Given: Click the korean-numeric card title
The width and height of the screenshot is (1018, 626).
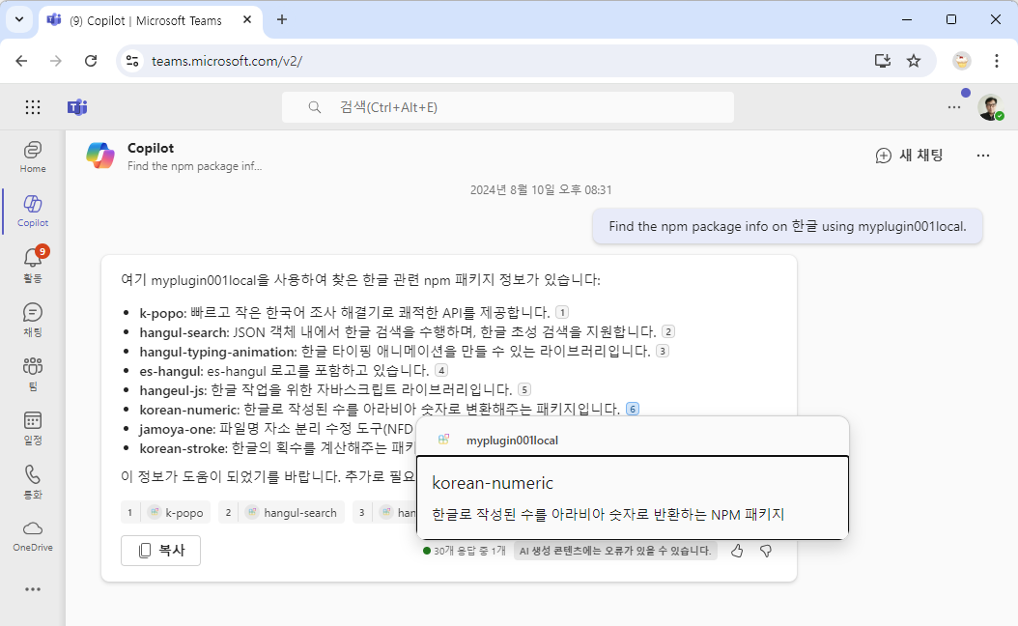Looking at the screenshot, I should pos(493,483).
